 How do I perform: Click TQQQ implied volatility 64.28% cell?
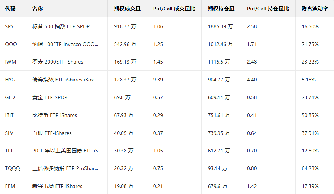coord(310,168)
